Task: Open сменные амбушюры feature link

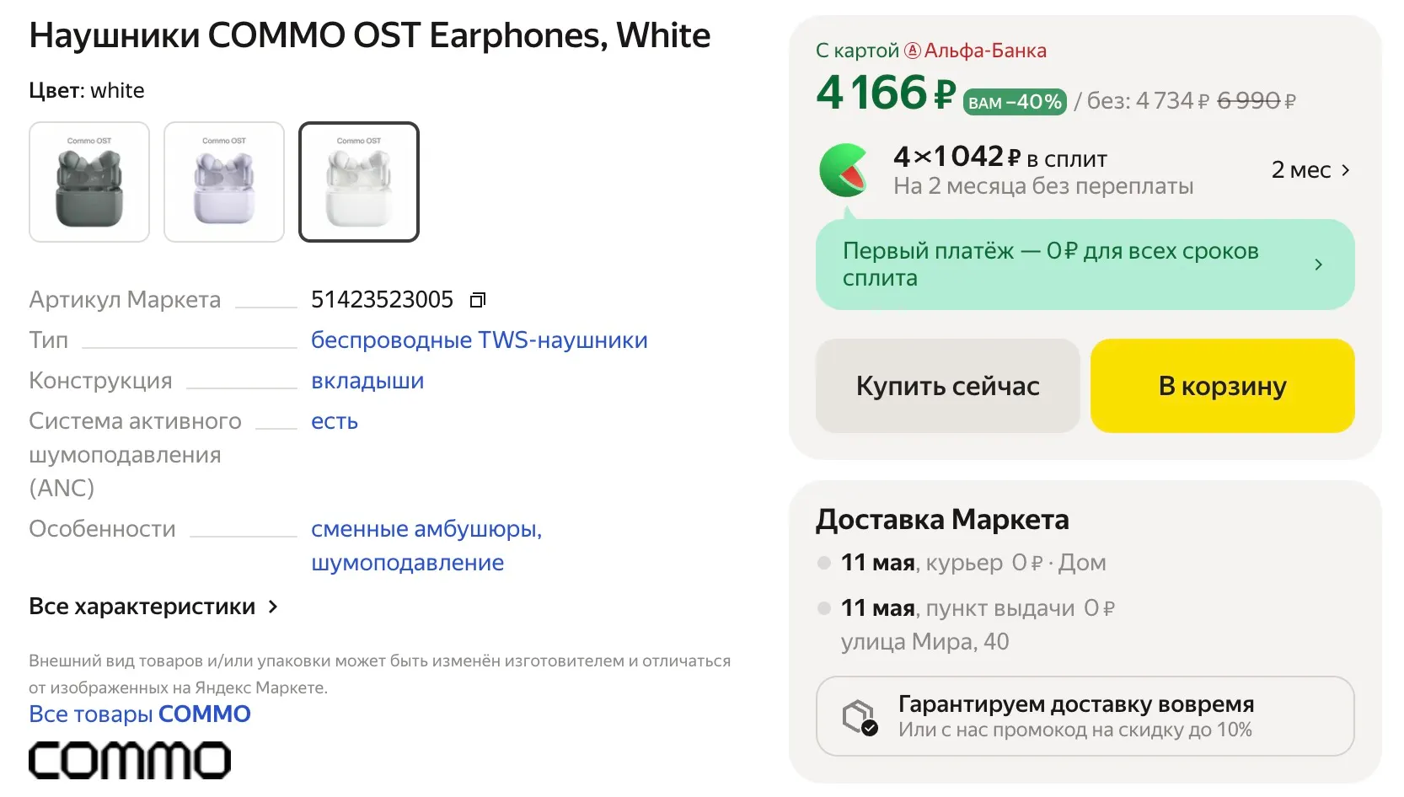Action: coord(426,529)
